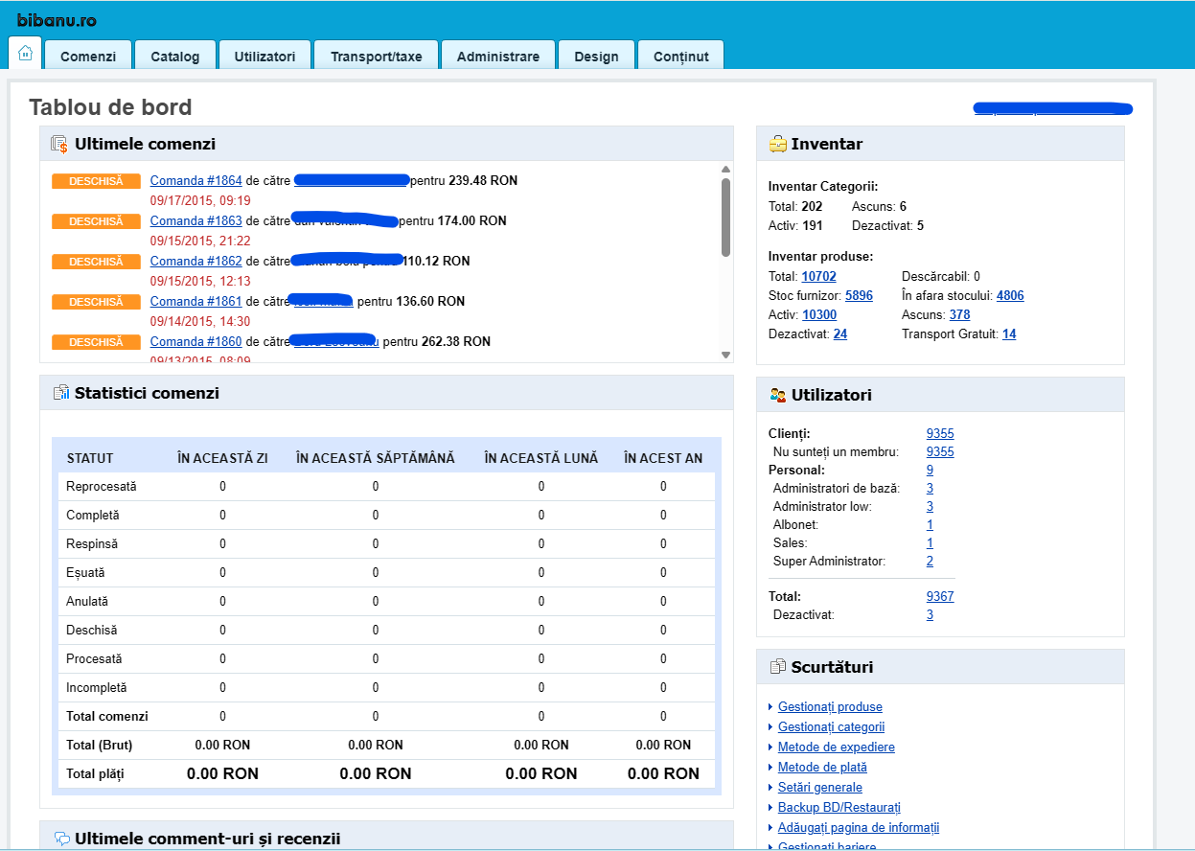The height and width of the screenshot is (851, 1195).
Task: Click the arrow bullet beside Gestionați produse
Action: [x=771, y=707]
